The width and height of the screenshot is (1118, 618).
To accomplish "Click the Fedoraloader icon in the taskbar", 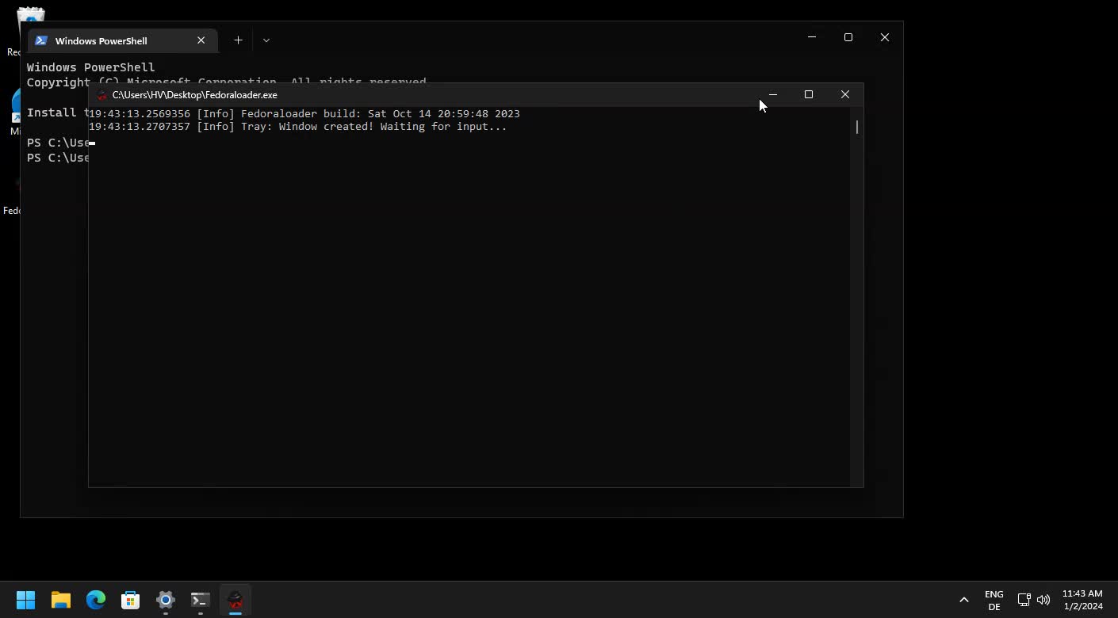I will coord(235,600).
